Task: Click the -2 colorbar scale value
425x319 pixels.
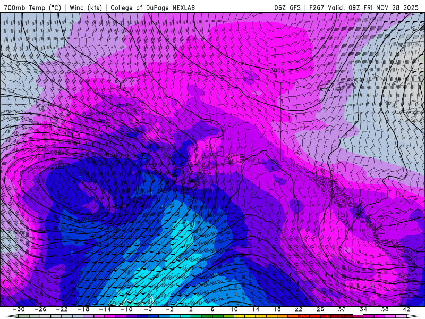Action: [x=169, y=309]
